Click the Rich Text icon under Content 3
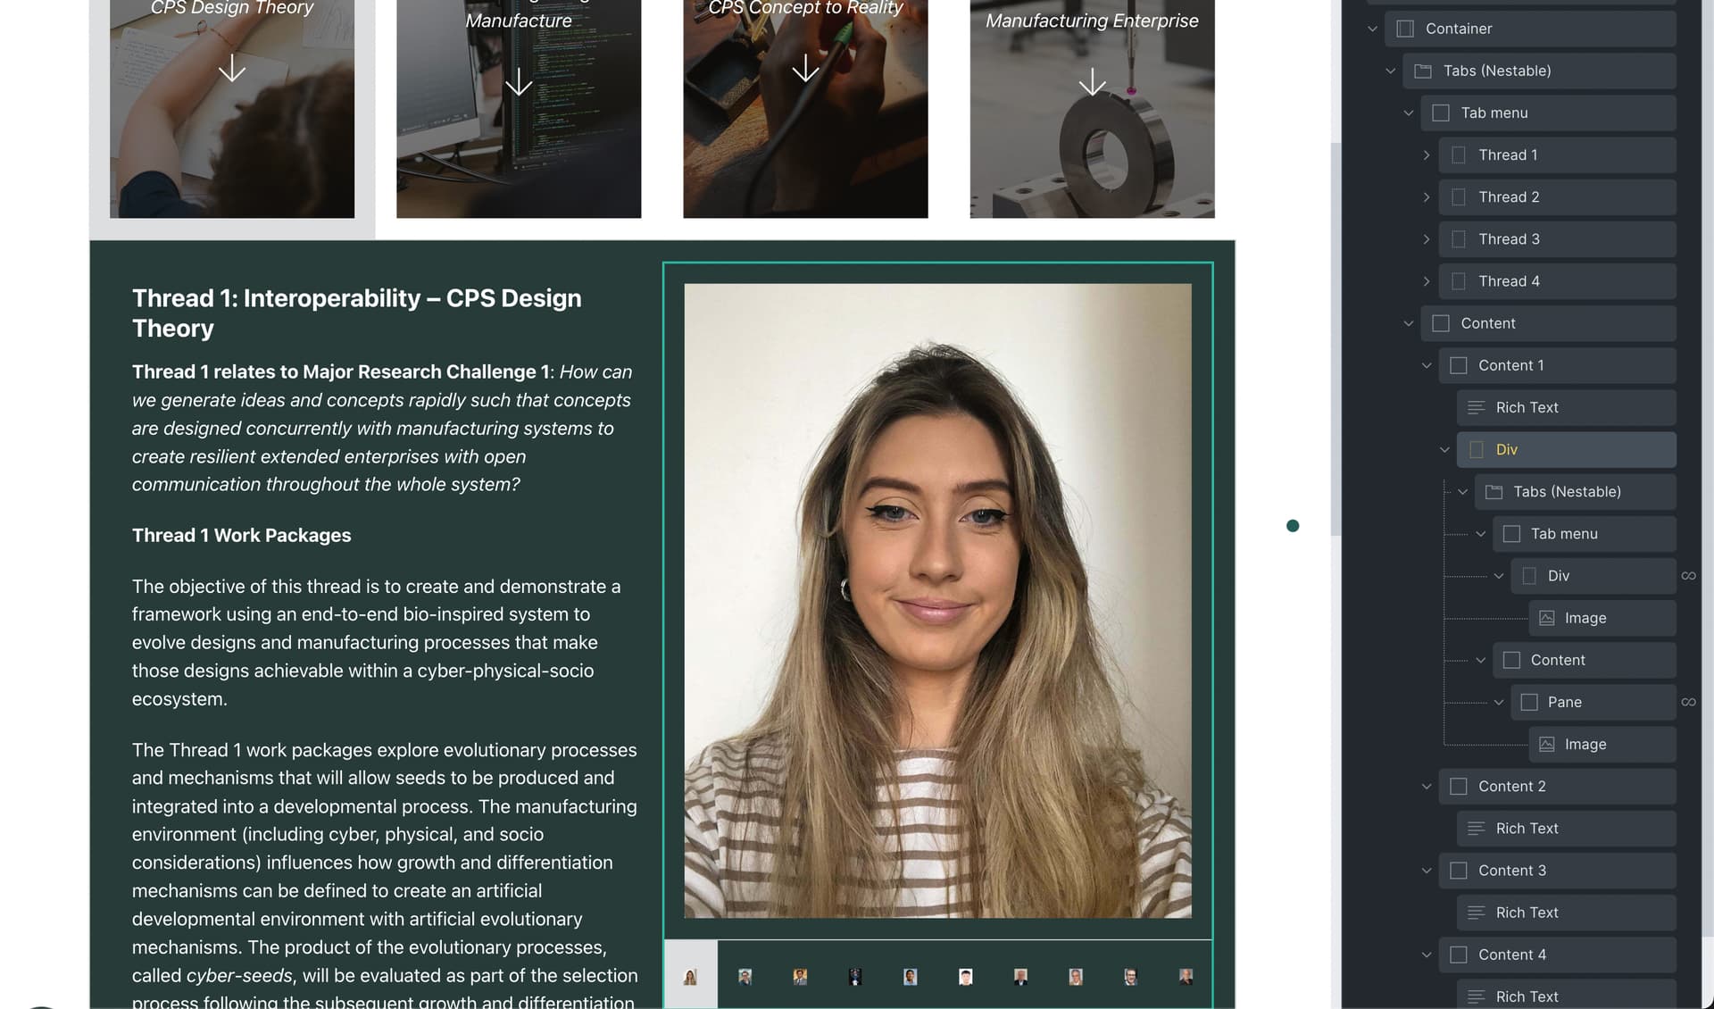 [1476, 913]
